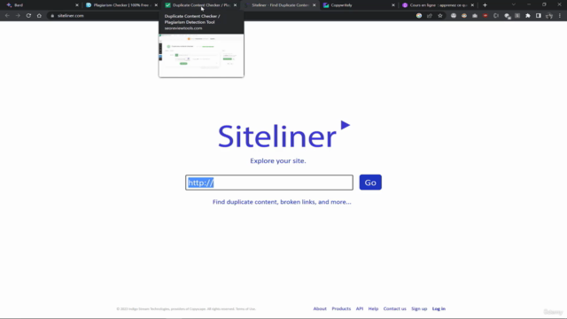Open the API footer link

point(360,308)
